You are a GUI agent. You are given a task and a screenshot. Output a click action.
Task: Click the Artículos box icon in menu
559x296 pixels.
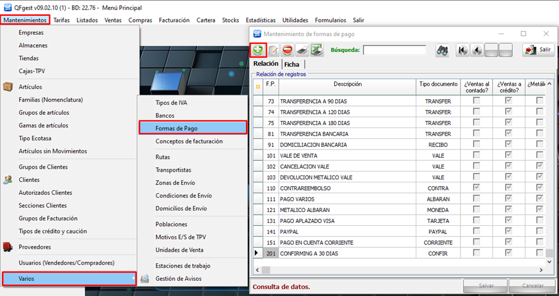[8, 86]
